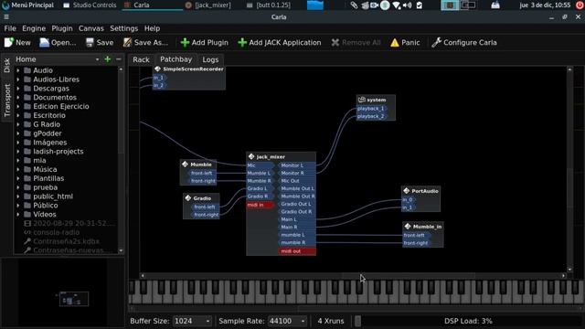The width and height of the screenshot is (585, 329).
Task: Select the prueba folder
Action: (x=45, y=187)
